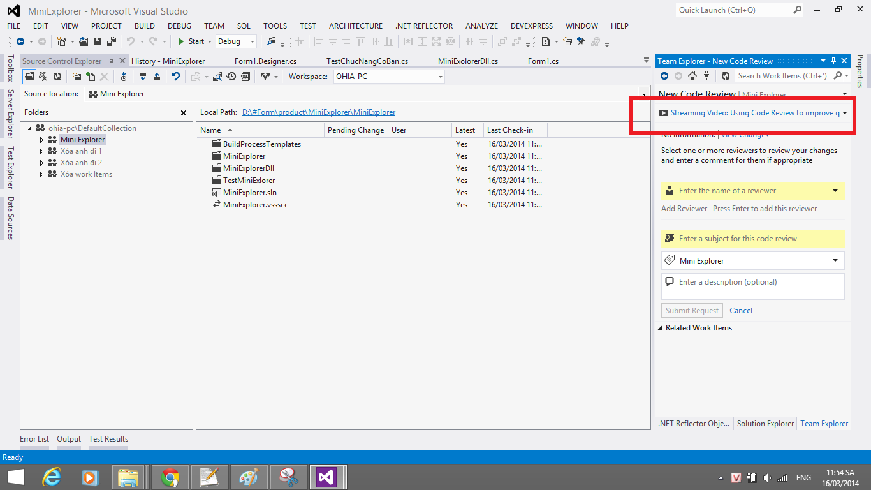Open the File menu
The height and width of the screenshot is (490, 871).
pos(13,26)
